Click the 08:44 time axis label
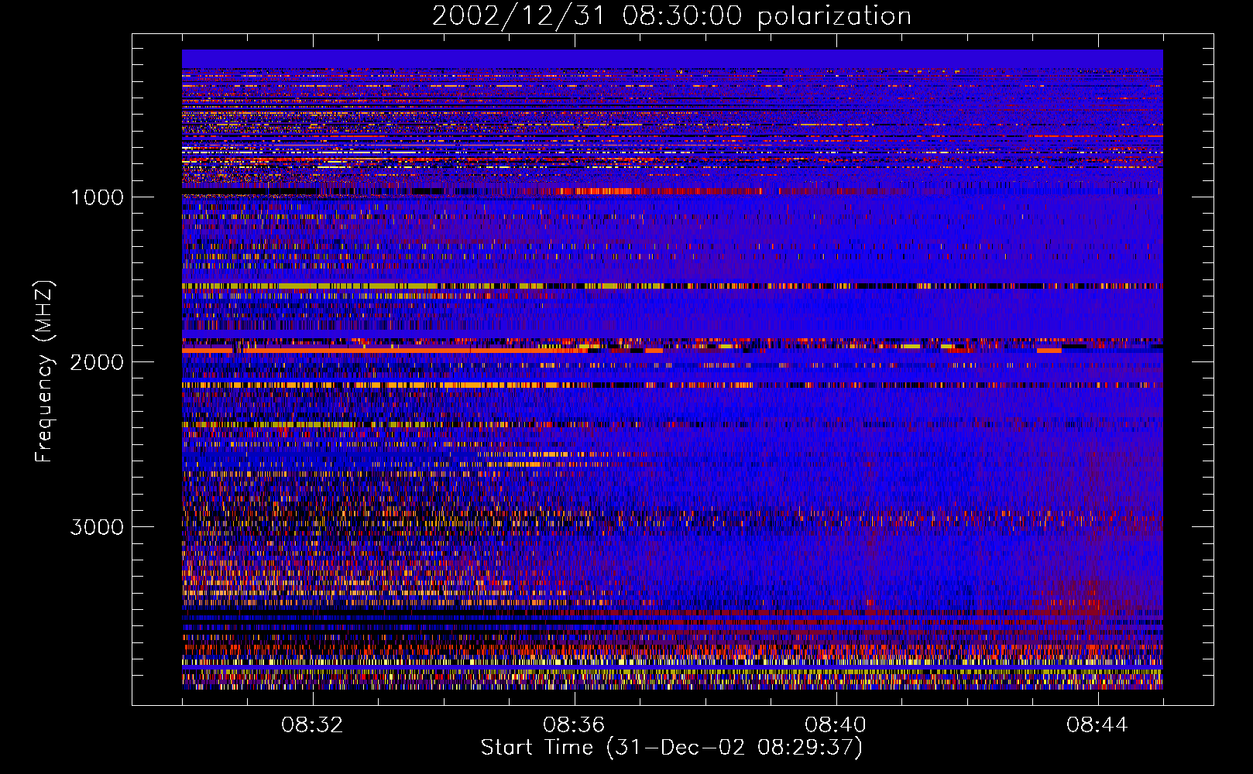The width and height of the screenshot is (1253, 774). pyautogui.click(x=1098, y=725)
